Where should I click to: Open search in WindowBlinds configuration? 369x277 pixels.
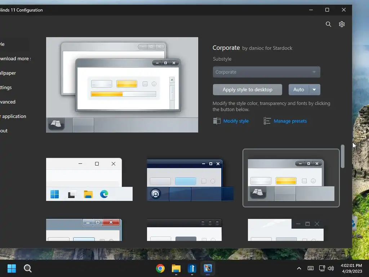tap(328, 24)
